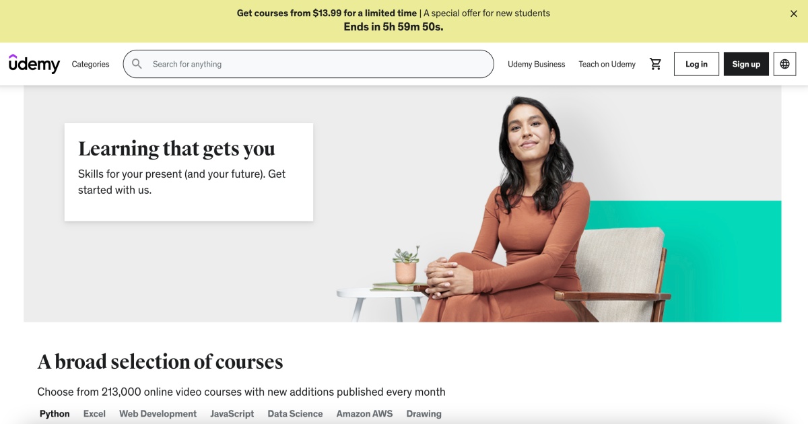Viewport: 808px width, 424px height.
Task: Switch to the Excel tab
Action: (94, 414)
